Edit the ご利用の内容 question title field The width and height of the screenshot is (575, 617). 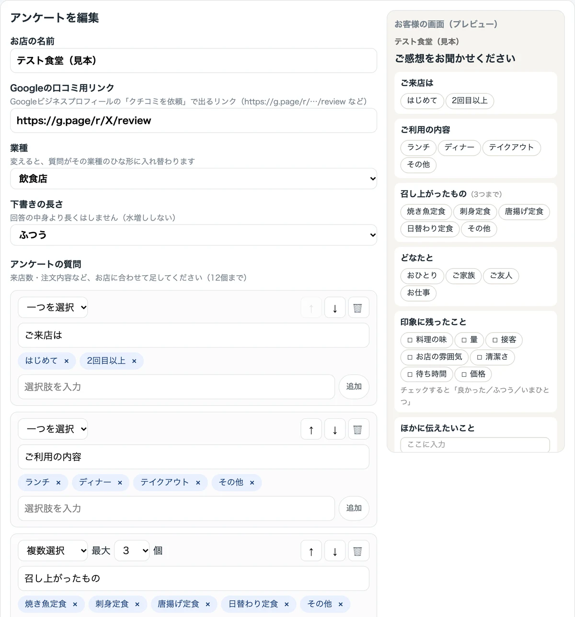click(194, 457)
